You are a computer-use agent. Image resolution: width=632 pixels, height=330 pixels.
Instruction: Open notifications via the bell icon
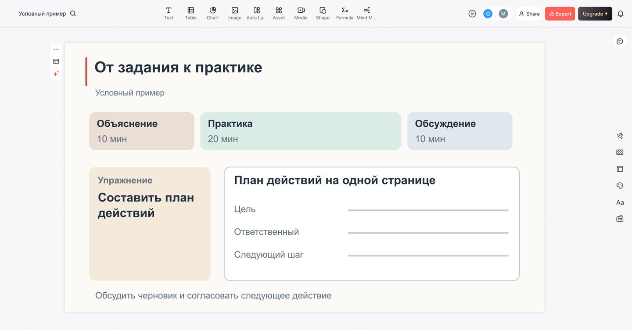621,14
